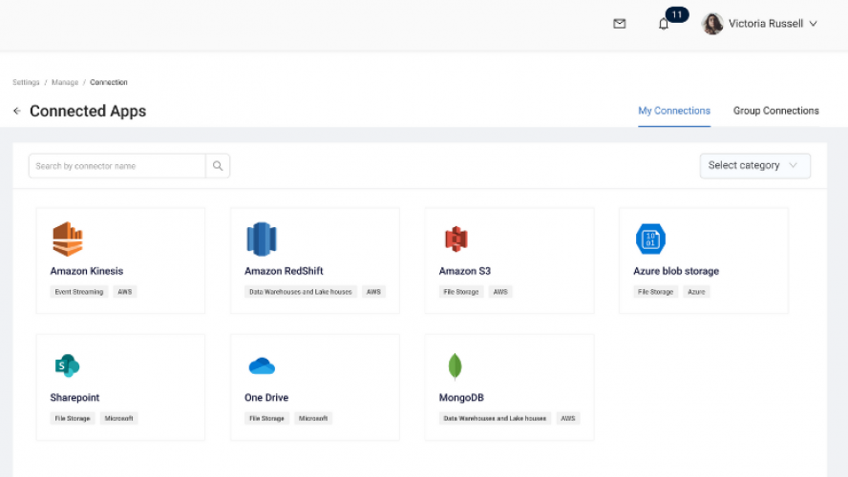Screen dimensions: 848x477
Task: Focus the Search by connector name field
Action: 117,166
